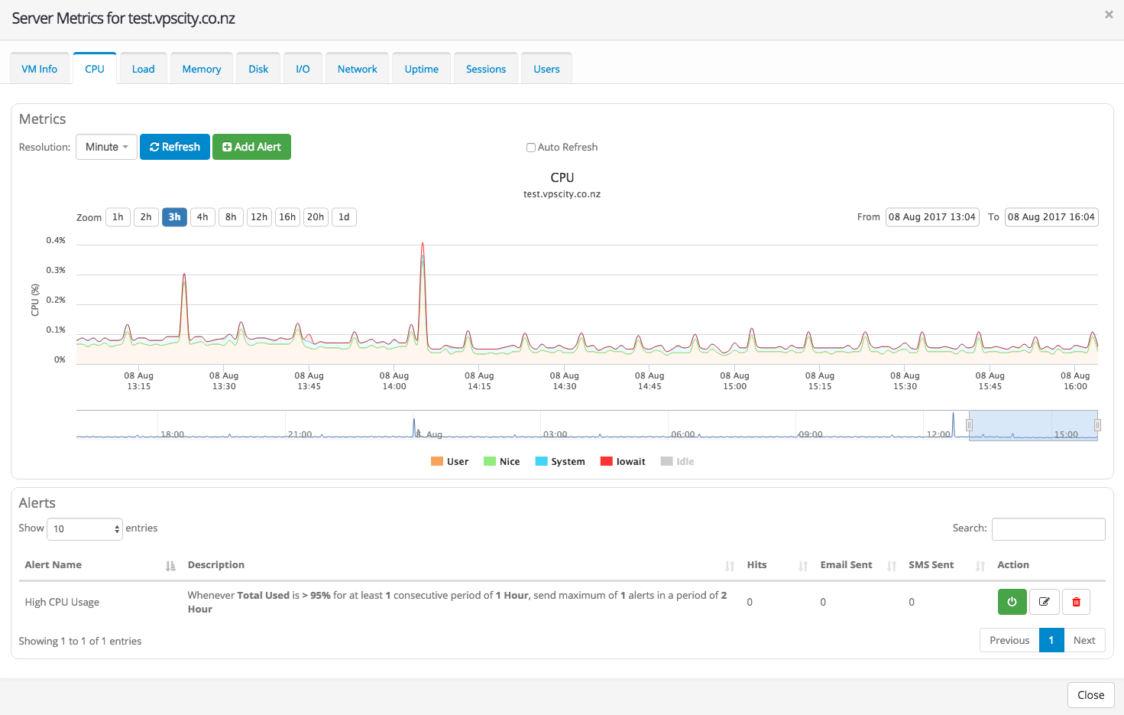Screen dimensions: 1124x715
Task: Open the Network tab
Action: [357, 69]
